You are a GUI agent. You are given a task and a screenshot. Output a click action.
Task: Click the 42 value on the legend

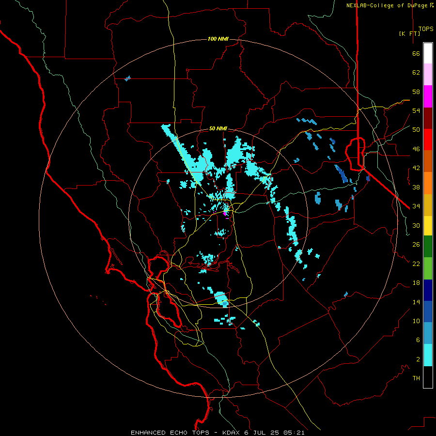tap(416, 168)
